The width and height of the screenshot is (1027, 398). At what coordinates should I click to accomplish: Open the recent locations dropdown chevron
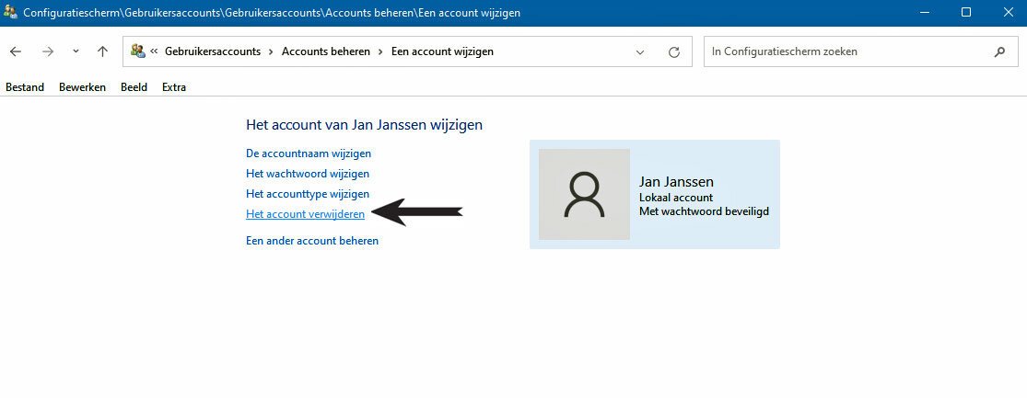click(x=76, y=51)
